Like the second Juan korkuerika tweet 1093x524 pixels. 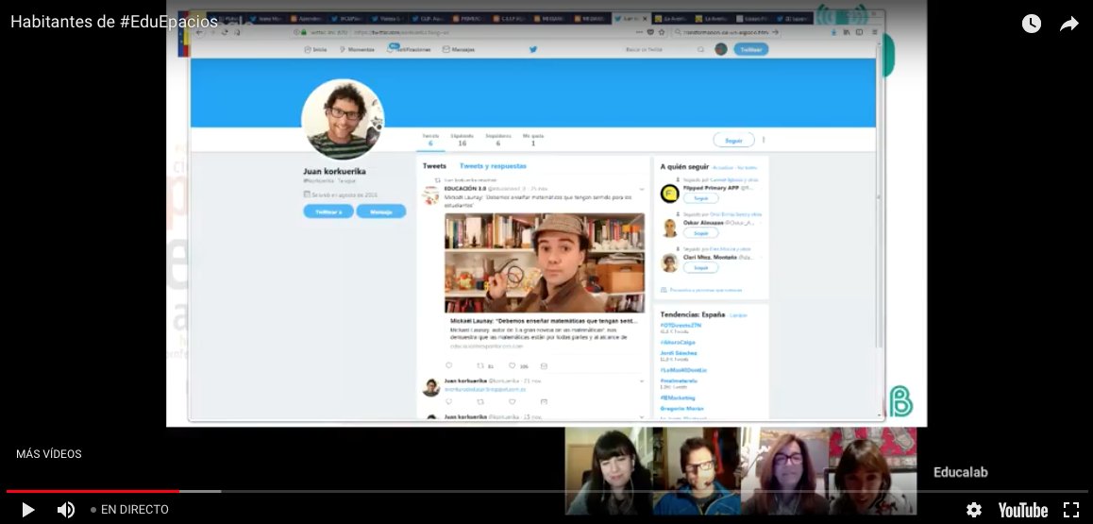click(513, 401)
